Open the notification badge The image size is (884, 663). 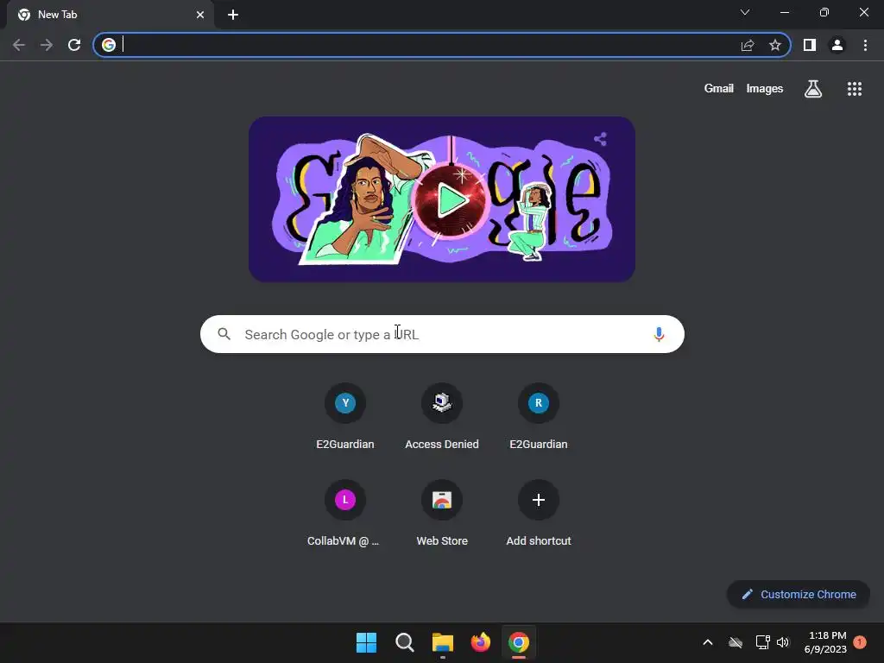pos(860,642)
